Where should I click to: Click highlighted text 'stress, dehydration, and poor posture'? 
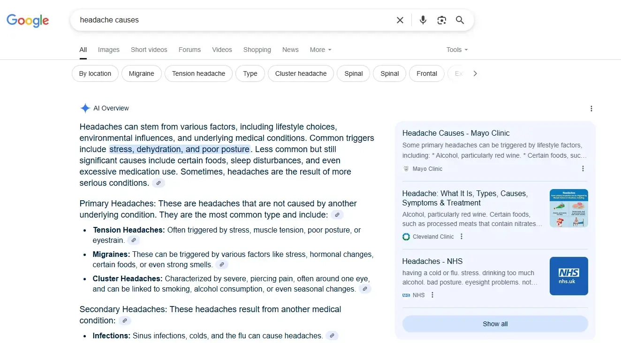pyautogui.click(x=180, y=149)
